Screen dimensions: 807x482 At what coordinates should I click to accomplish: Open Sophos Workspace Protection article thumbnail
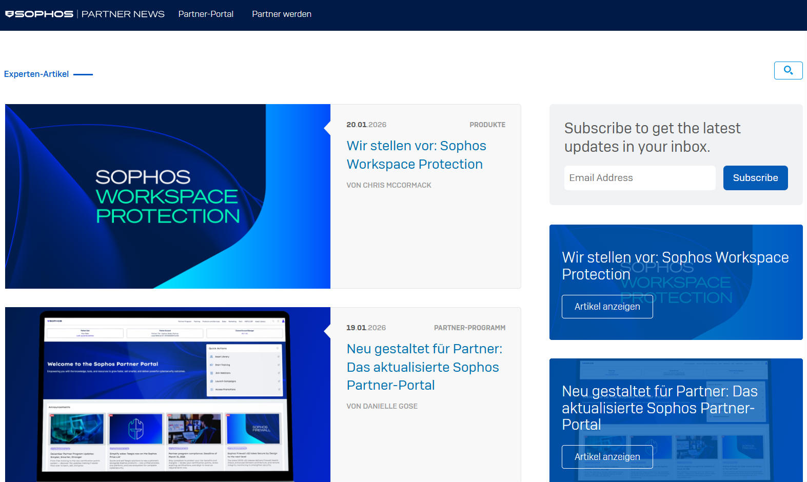point(167,196)
